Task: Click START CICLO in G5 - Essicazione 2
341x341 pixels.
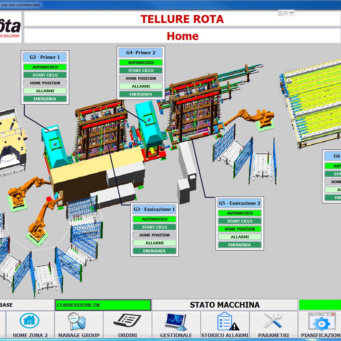Action: pyautogui.click(x=240, y=221)
